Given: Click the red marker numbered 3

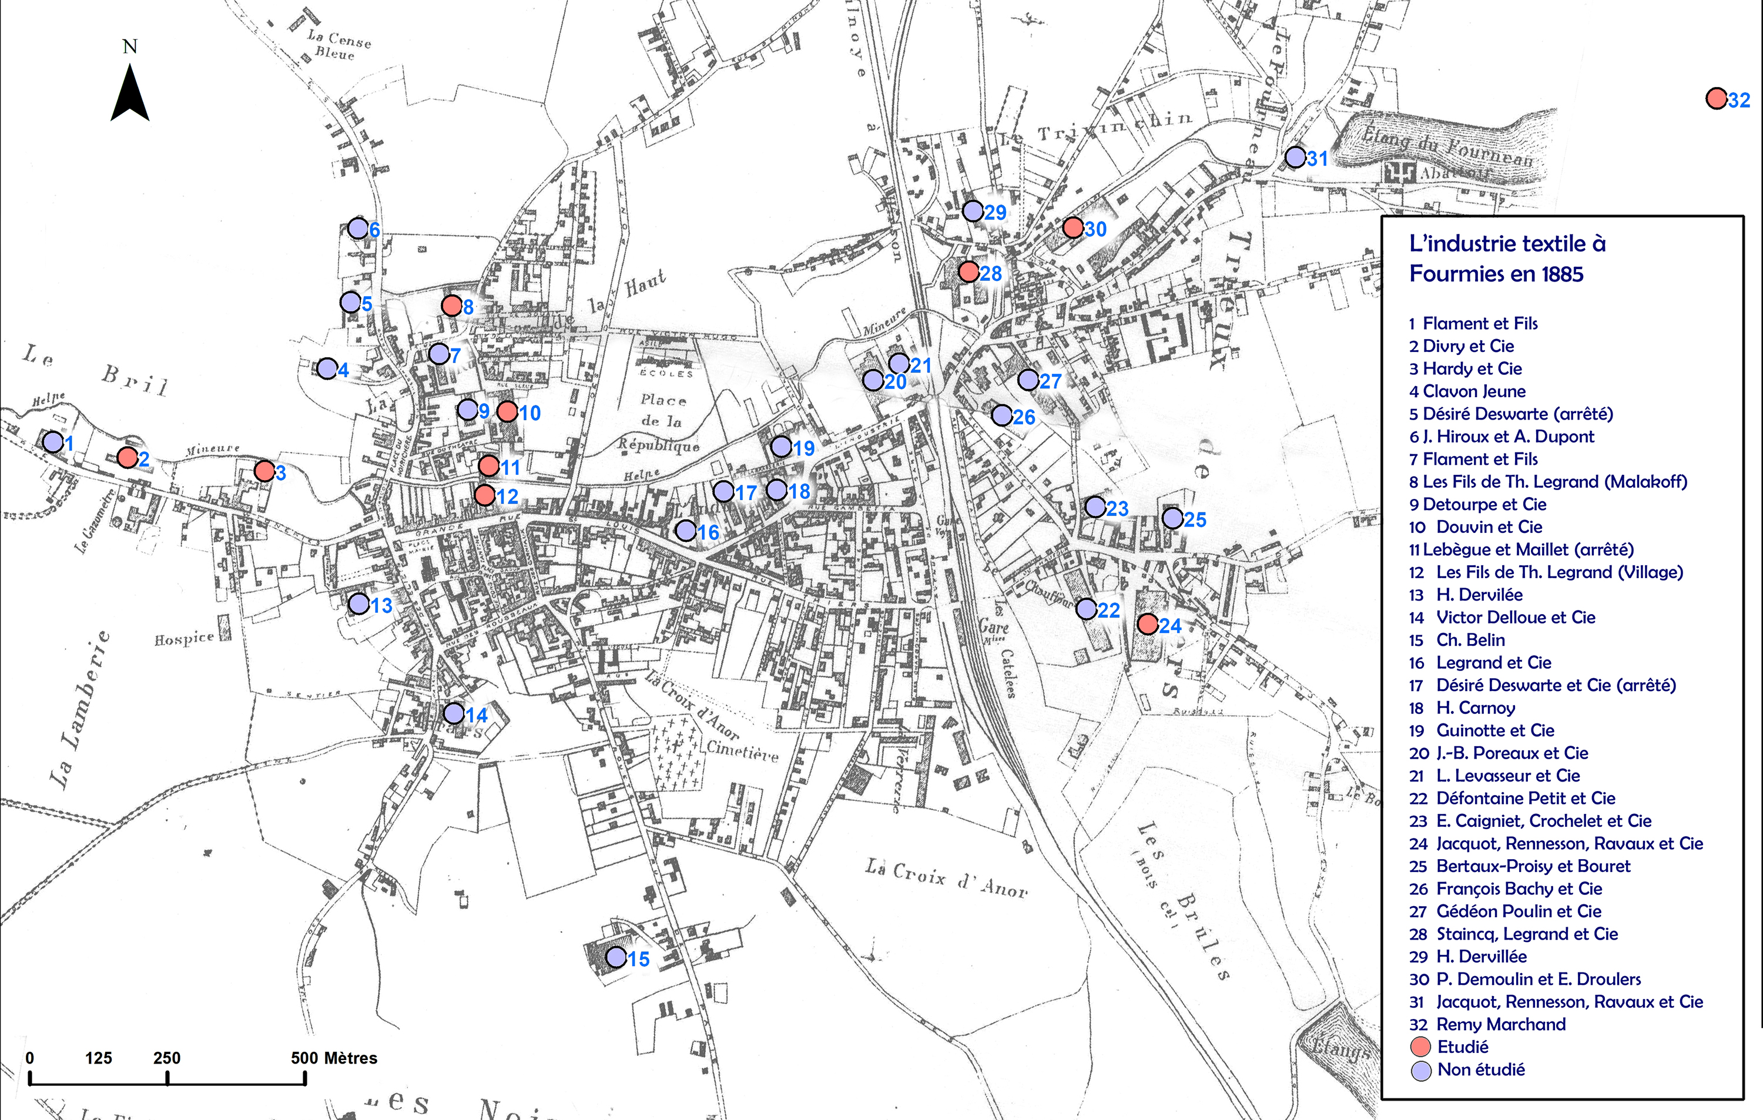Looking at the screenshot, I should click(264, 471).
